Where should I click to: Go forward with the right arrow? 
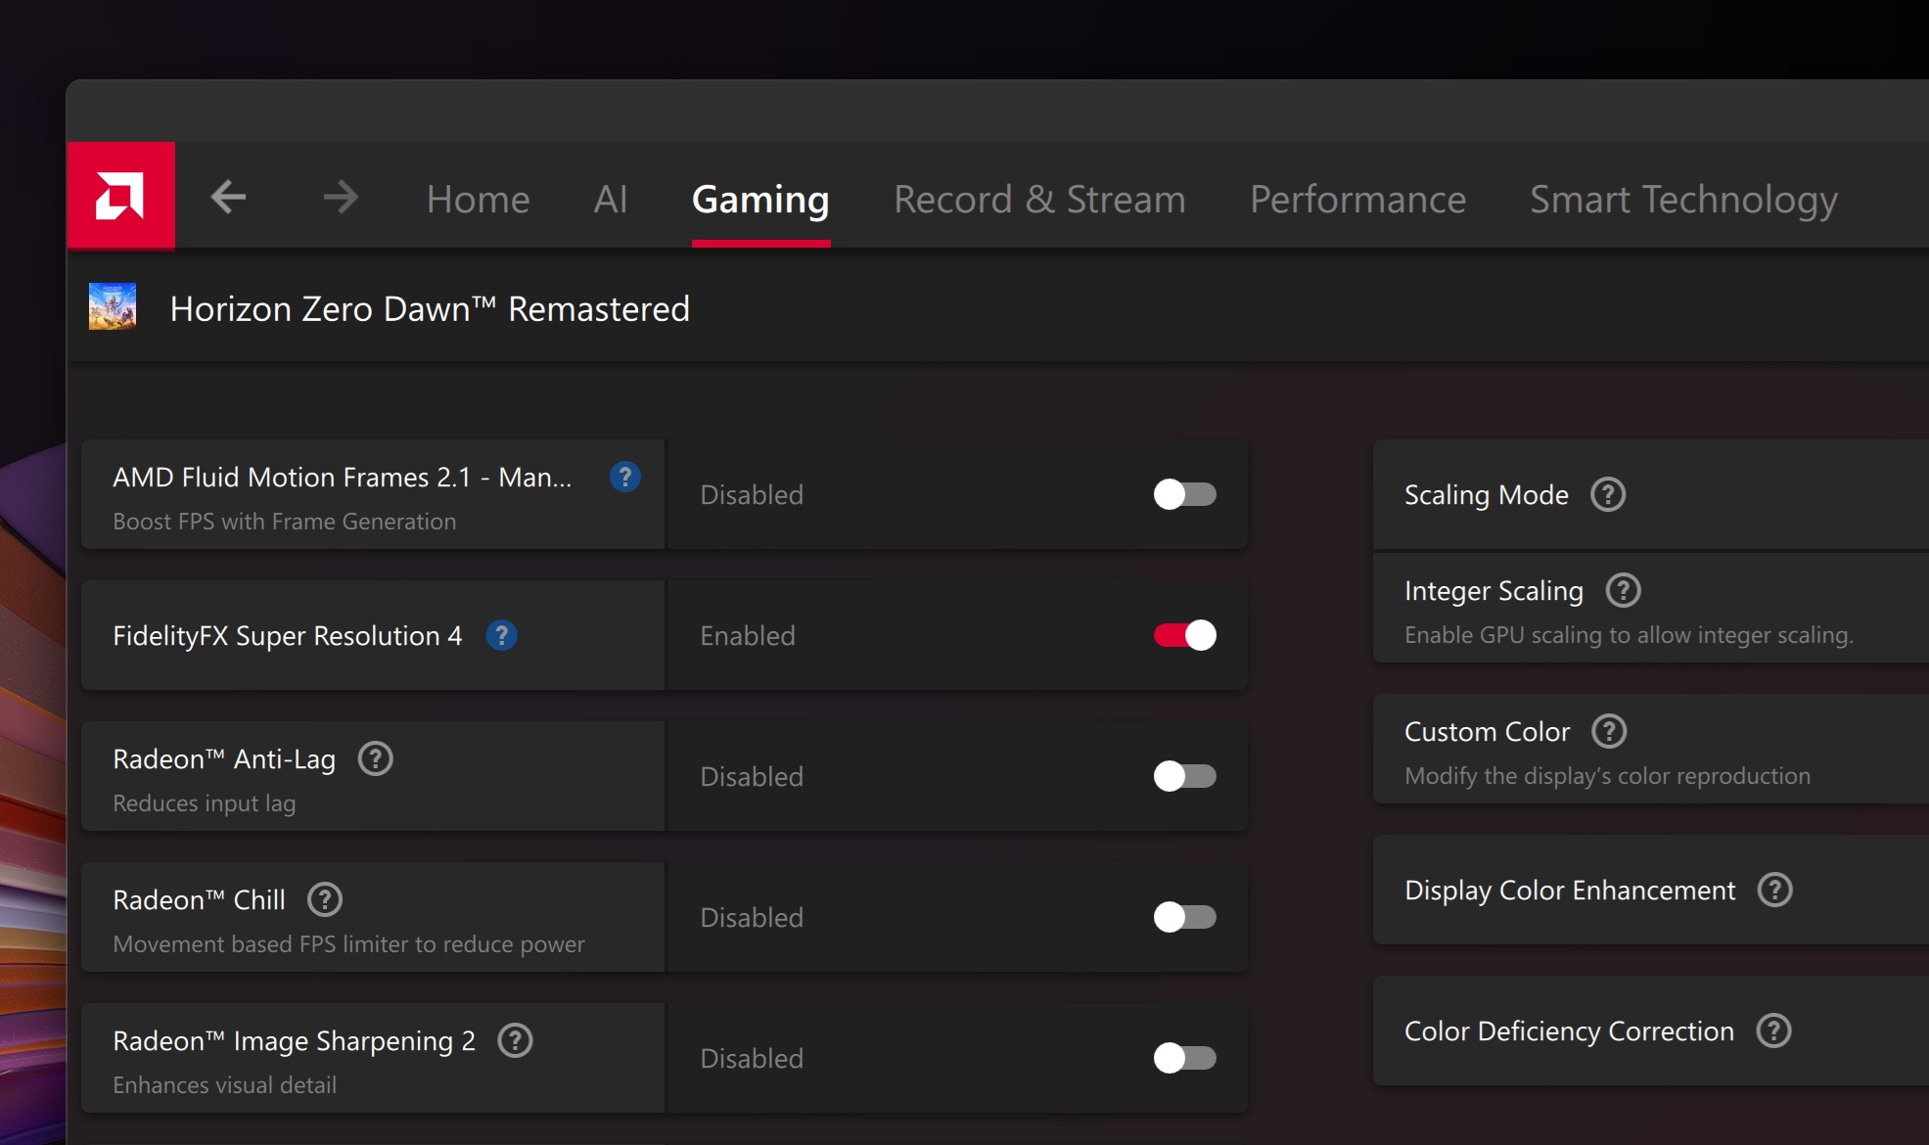(x=340, y=197)
